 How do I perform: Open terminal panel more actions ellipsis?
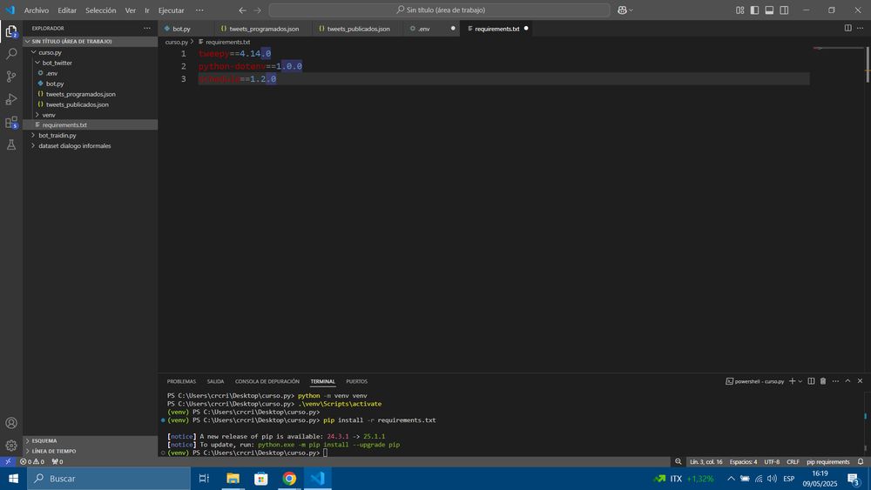[x=835, y=381]
